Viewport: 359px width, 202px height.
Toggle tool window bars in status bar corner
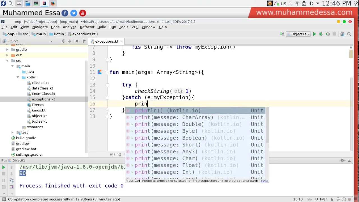[3, 199]
